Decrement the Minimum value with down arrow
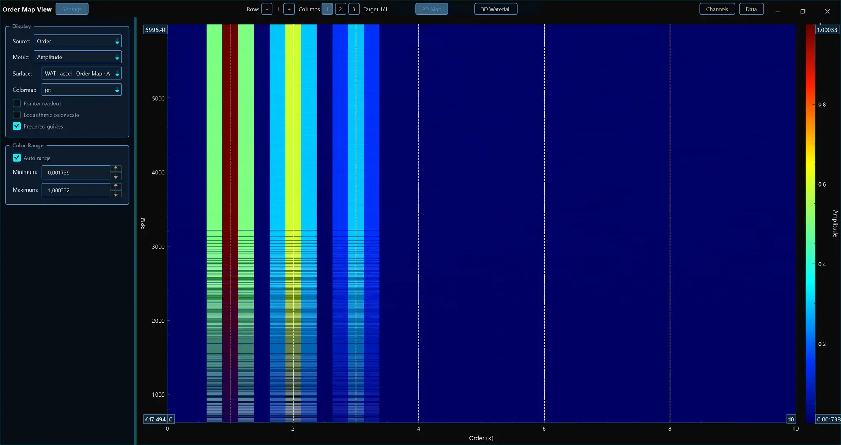841x445 pixels. [116, 176]
